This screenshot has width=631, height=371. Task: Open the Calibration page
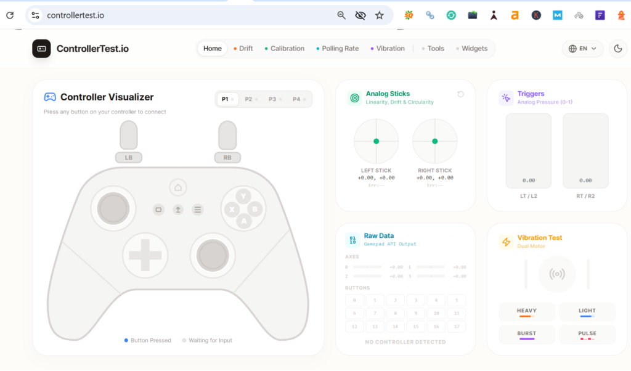[x=285, y=48]
